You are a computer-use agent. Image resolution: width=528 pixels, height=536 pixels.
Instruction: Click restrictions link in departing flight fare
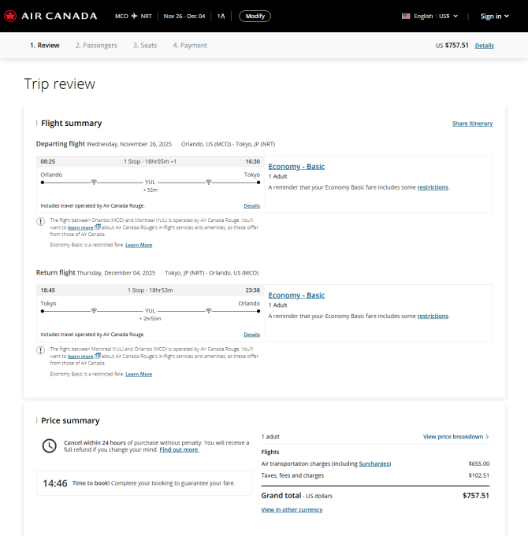tap(433, 187)
